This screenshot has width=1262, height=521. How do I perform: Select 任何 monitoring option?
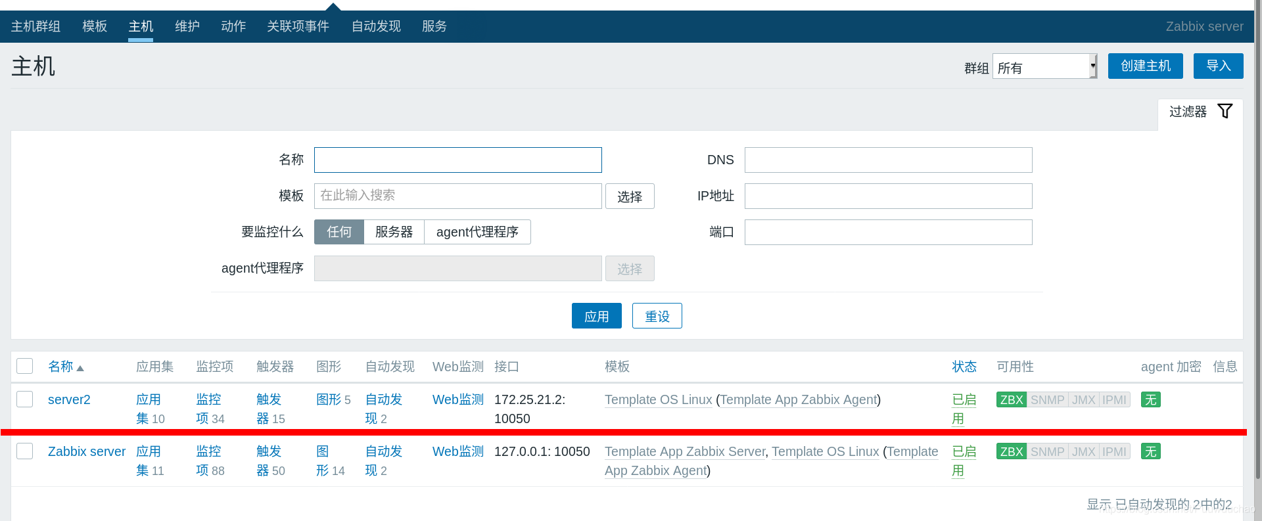(x=339, y=232)
